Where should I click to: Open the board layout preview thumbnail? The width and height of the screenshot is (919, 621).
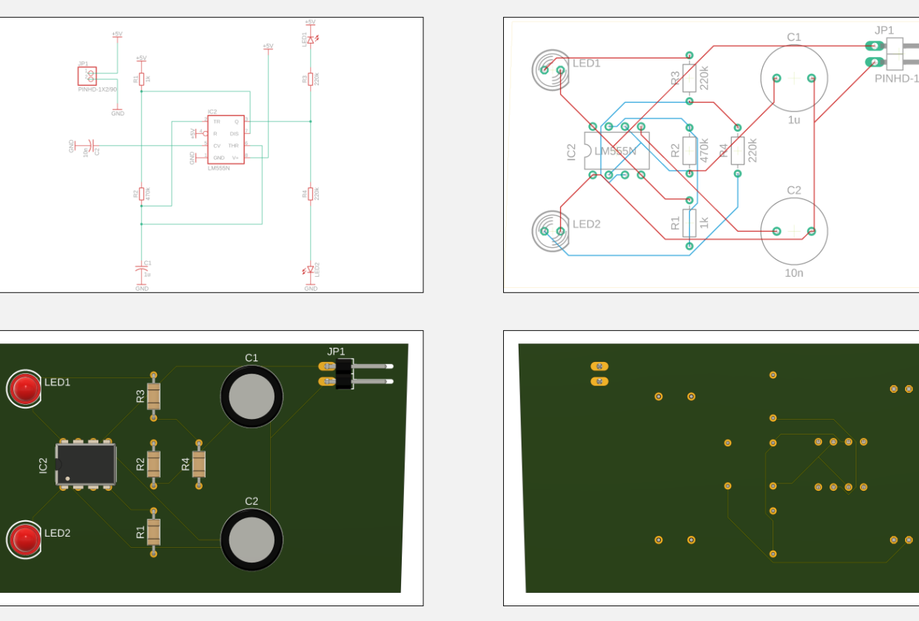coord(711,155)
